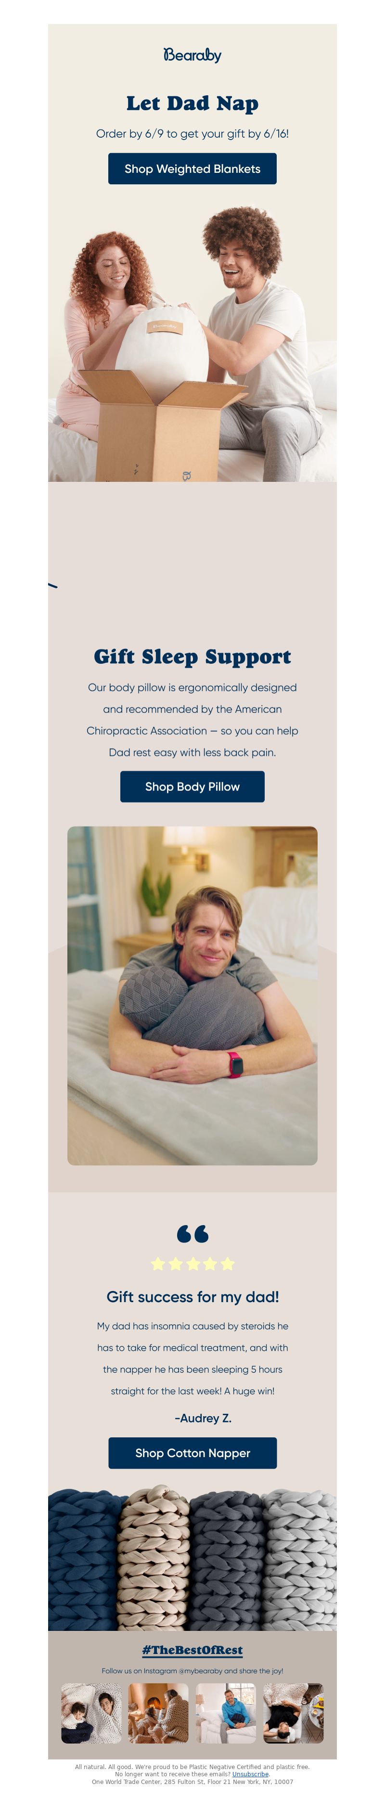
Task: Click the Let Dad Nap headline
Action: pos(192,103)
